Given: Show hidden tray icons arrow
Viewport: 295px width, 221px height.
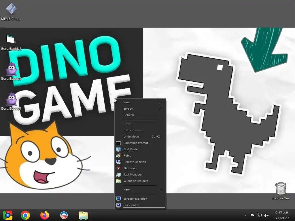Looking at the screenshot, I should [x=245, y=216].
